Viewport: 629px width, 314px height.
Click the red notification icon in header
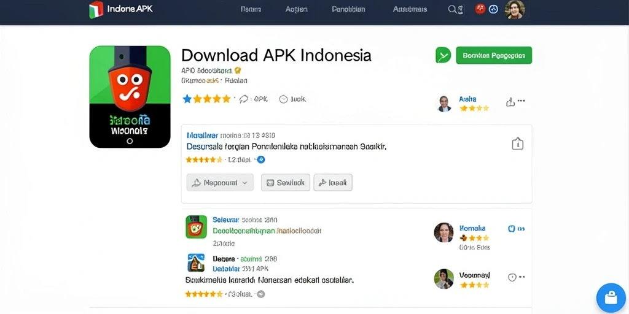(480, 9)
